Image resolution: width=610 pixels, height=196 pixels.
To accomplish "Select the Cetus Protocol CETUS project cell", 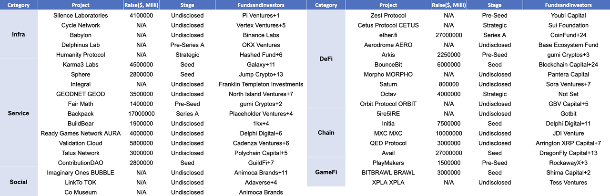I will [x=388, y=25].
